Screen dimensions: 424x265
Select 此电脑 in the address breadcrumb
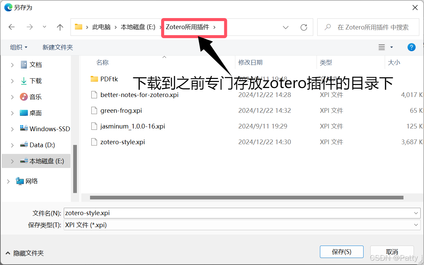coord(101,27)
